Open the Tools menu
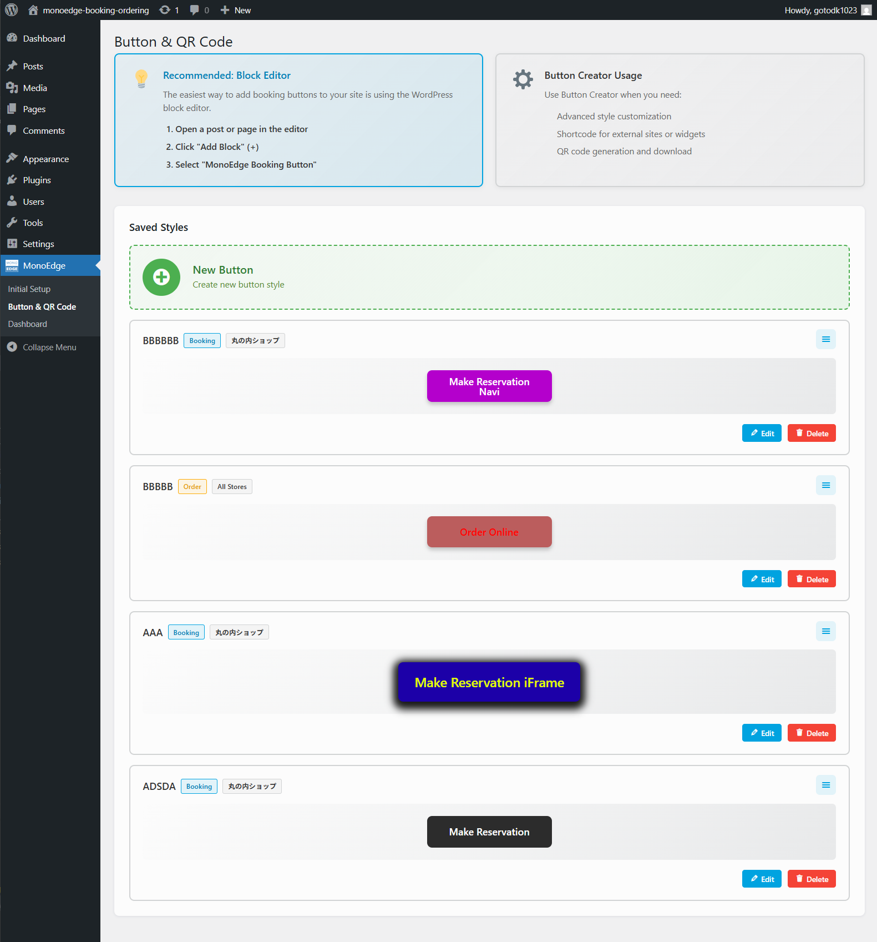The image size is (877, 942). coord(50,223)
